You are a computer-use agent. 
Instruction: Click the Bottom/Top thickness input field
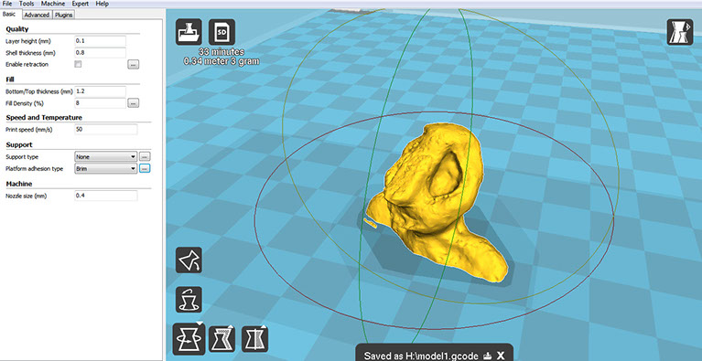101,91
